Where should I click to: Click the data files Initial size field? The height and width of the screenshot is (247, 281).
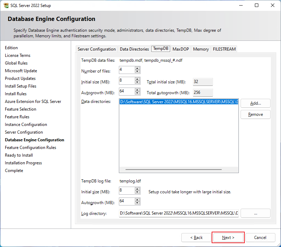127,81
